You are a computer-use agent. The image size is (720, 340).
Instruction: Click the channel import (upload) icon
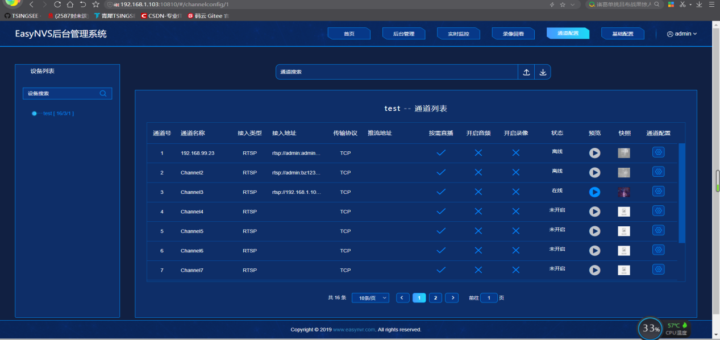(526, 72)
